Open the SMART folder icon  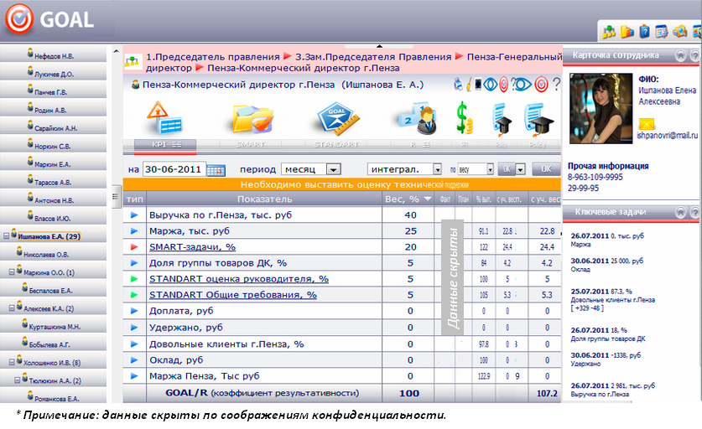tap(253, 119)
